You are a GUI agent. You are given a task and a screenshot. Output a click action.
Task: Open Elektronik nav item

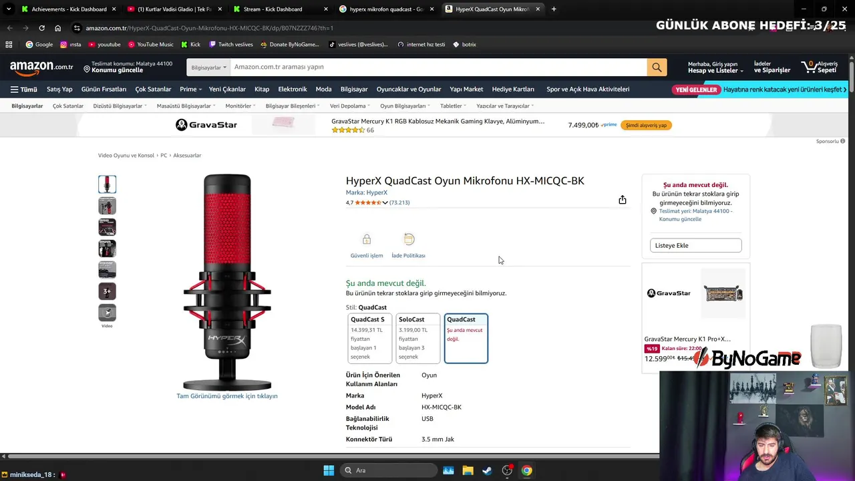point(293,89)
